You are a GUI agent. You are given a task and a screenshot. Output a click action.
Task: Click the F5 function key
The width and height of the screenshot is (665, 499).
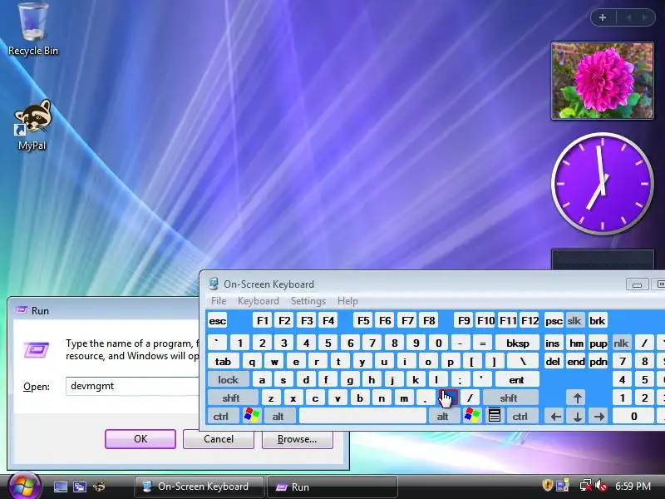(363, 320)
